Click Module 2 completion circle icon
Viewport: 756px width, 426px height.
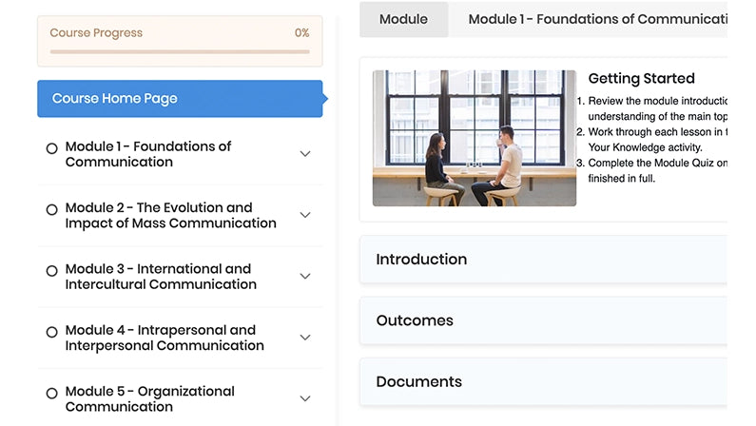[52, 209]
